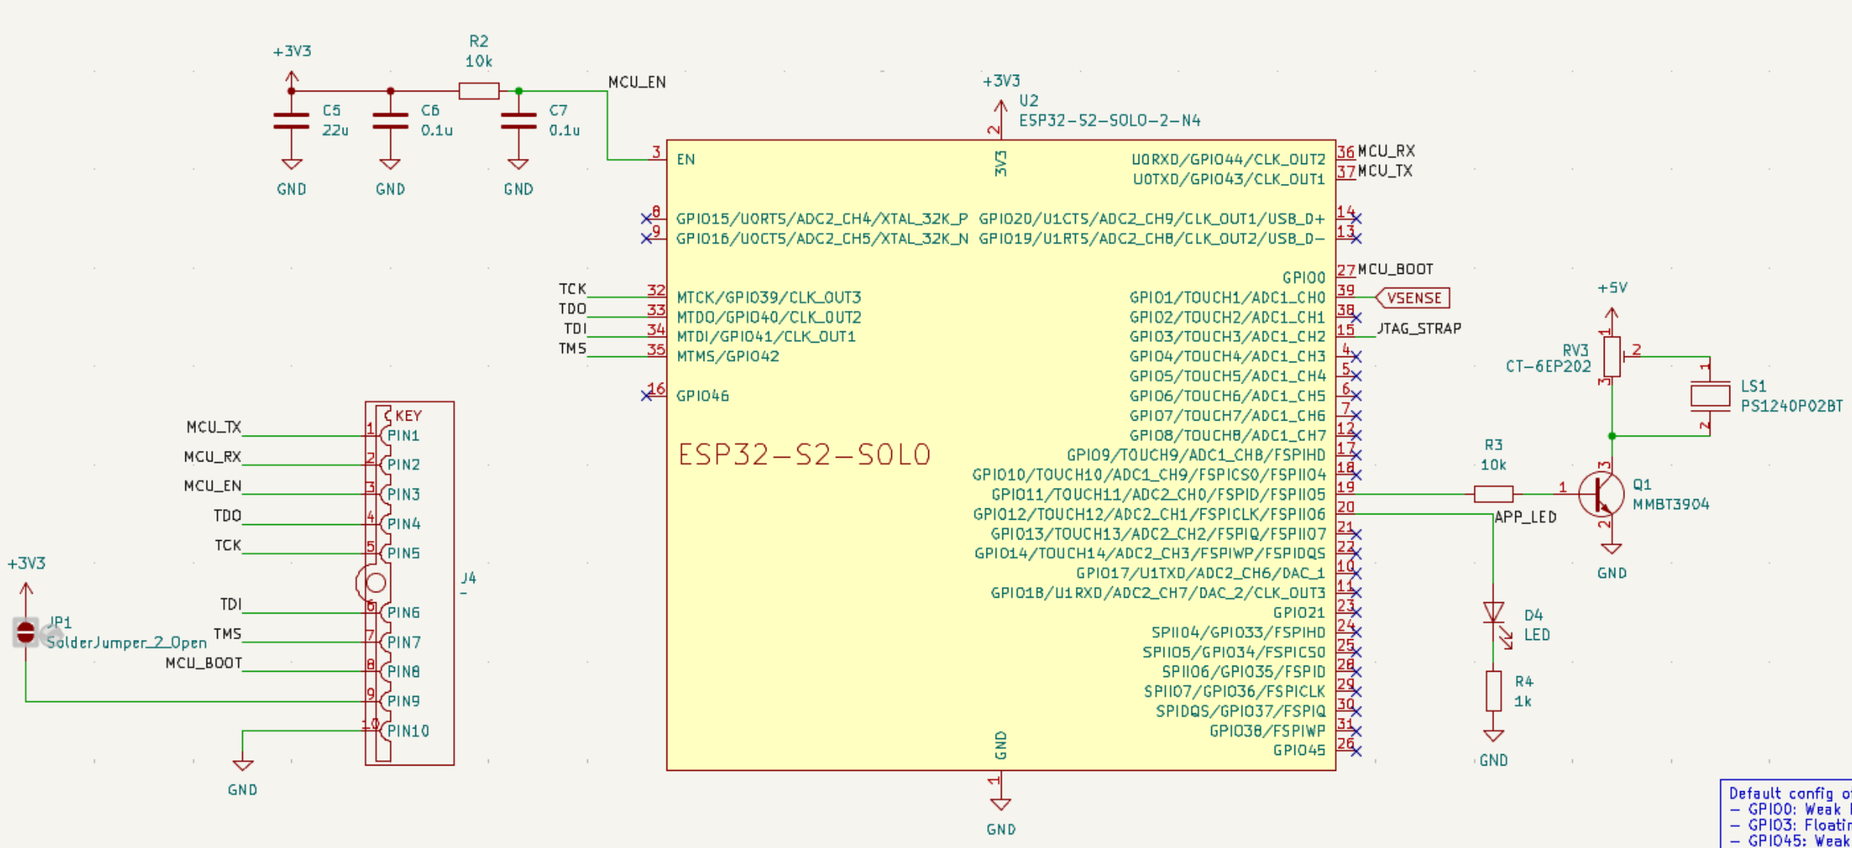
Task: Select the R3 10k resistor symbol
Action: [x=1493, y=495]
